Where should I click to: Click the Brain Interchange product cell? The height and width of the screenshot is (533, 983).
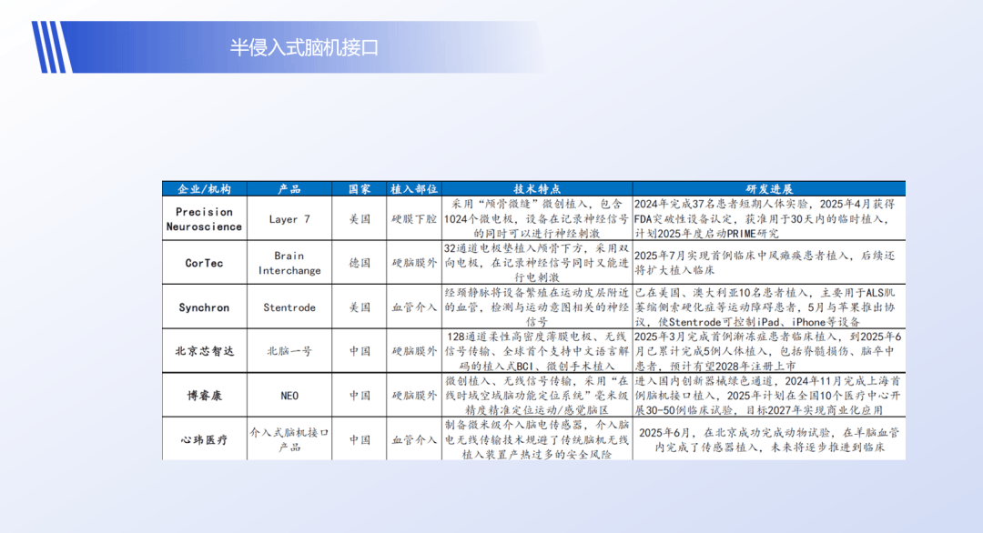[x=289, y=263]
